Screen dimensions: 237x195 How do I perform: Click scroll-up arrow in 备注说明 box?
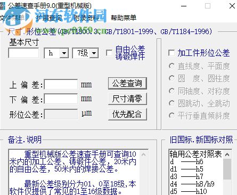tap(143, 155)
